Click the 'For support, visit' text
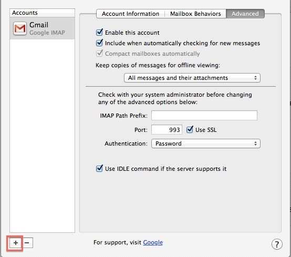 pos(118,242)
